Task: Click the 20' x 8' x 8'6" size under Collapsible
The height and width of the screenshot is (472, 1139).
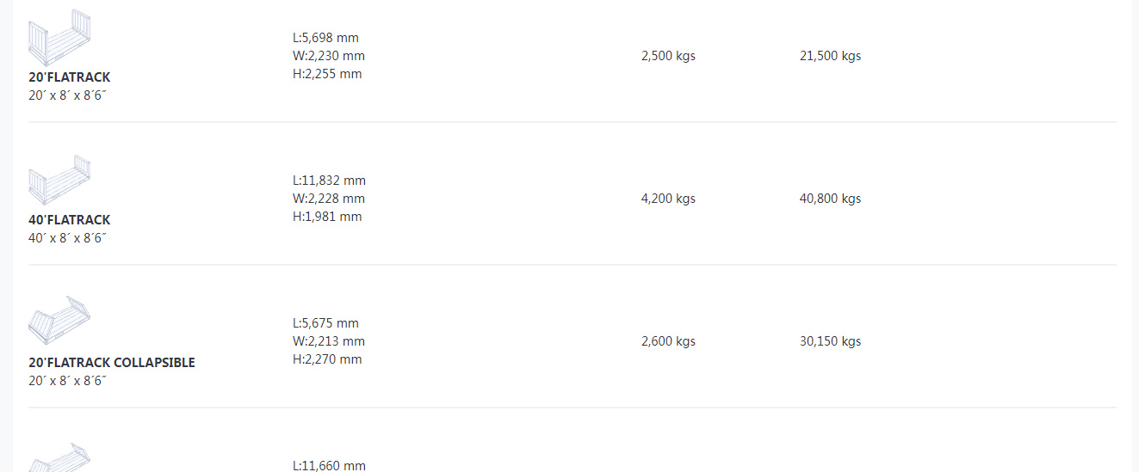Action: coord(67,381)
